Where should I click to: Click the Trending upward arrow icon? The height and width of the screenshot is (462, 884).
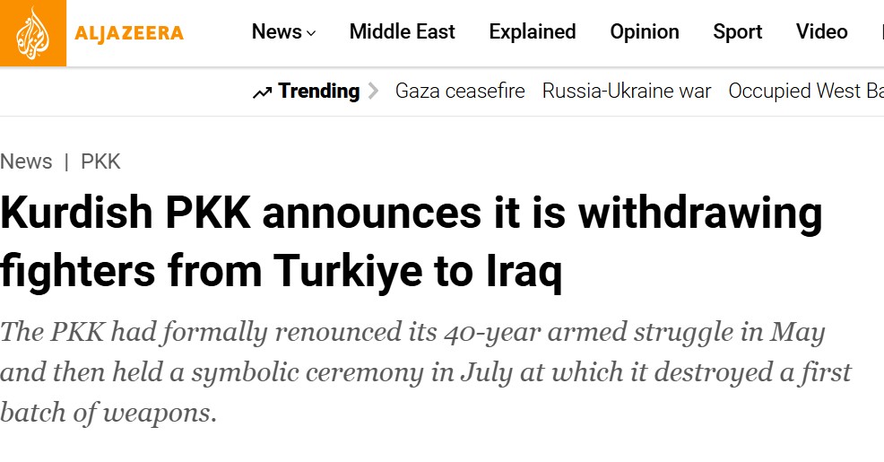pyautogui.click(x=262, y=92)
